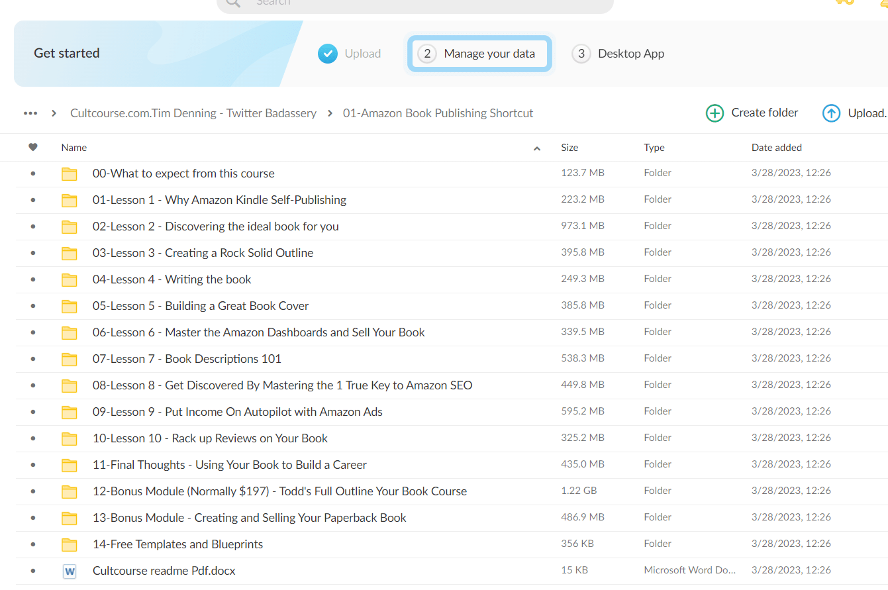Open Cultcourse readme Pdf.docx file
Screen dimensions: 888x590
tap(164, 571)
